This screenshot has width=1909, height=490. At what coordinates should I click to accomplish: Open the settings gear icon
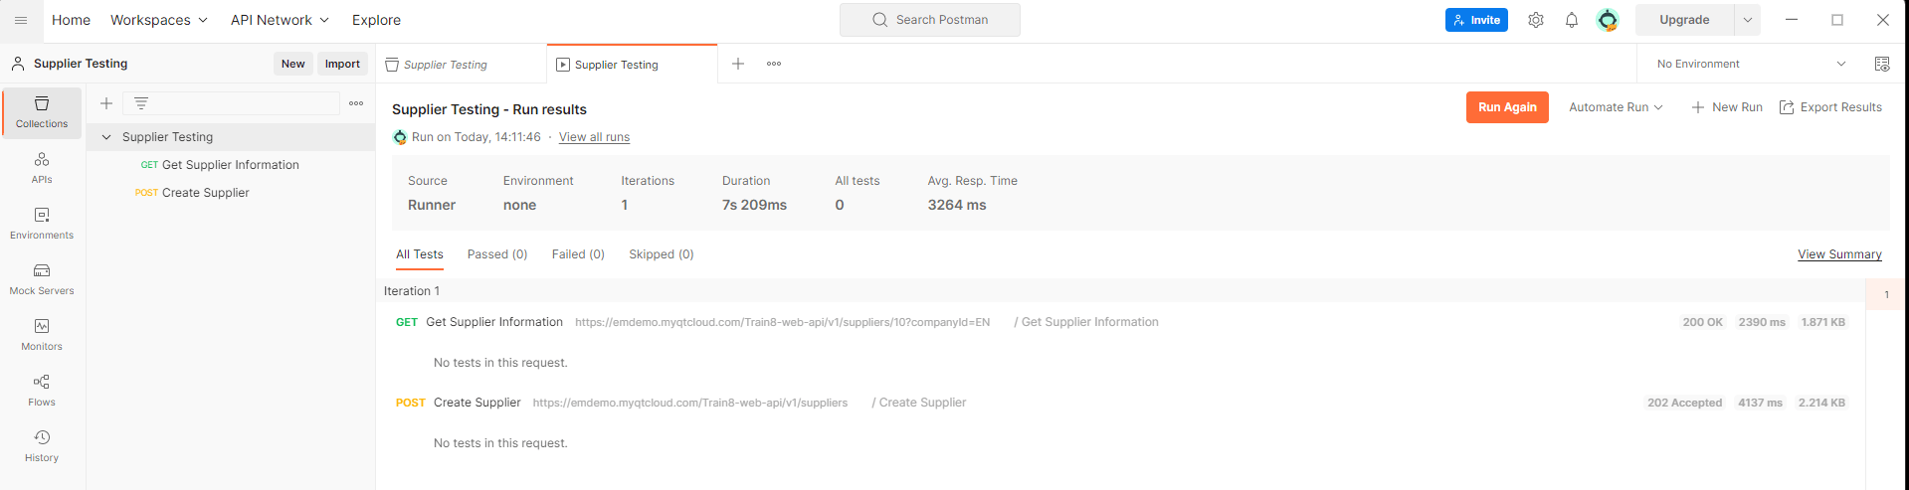pyautogui.click(x=1536, y=20)
